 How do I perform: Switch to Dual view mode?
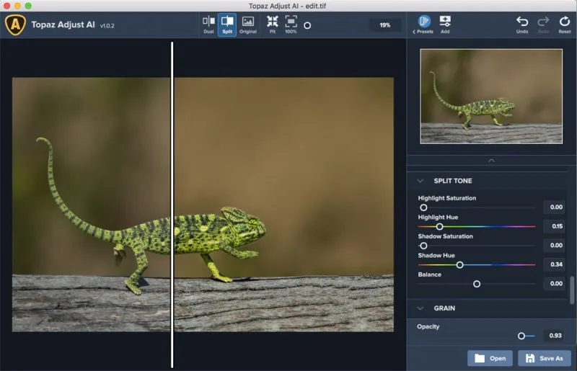pyautogui.click(x=208, y=24)
